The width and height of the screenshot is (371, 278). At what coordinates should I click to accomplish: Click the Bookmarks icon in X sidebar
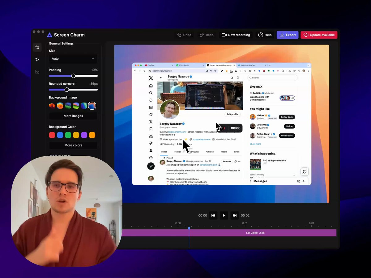tap(151, 129)
